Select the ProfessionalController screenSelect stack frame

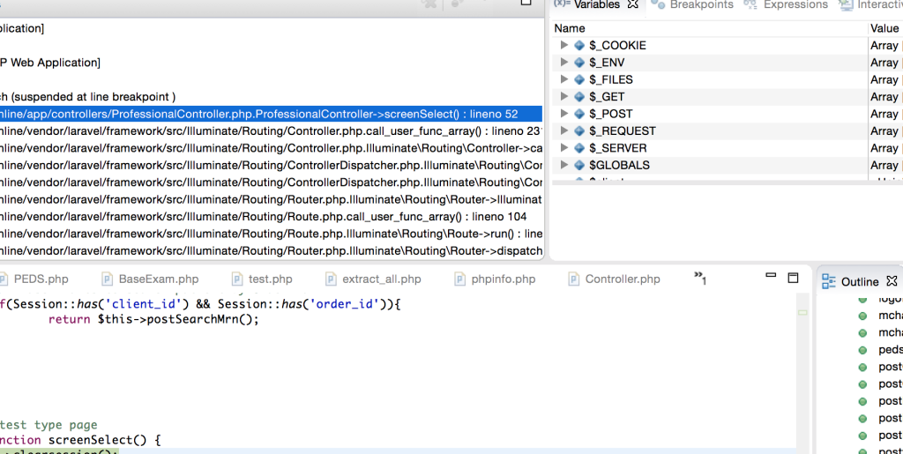265,114
